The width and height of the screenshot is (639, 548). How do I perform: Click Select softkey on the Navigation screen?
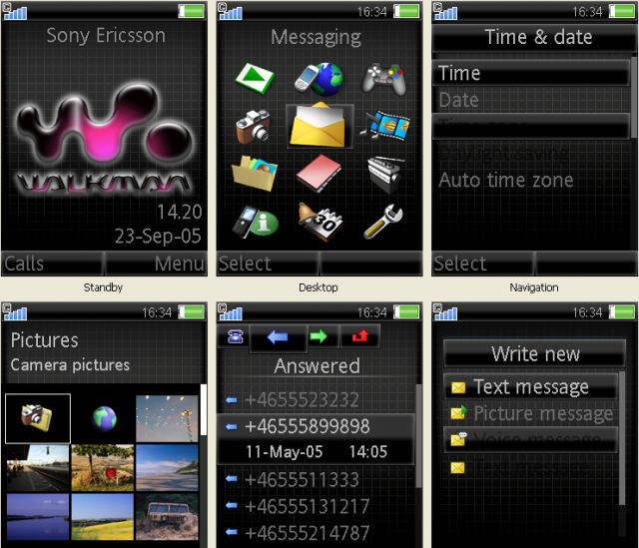pos(459,264)
